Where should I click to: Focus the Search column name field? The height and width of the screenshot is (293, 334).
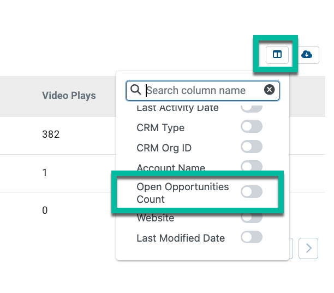click(x=202, y=91)
